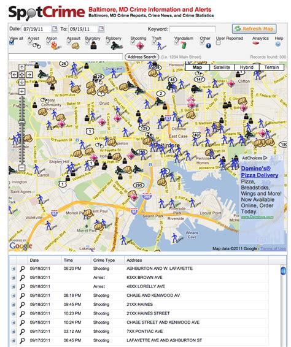
Task: Pan map down with arrow
Action: pyautogui.click(x=21, y=82)
